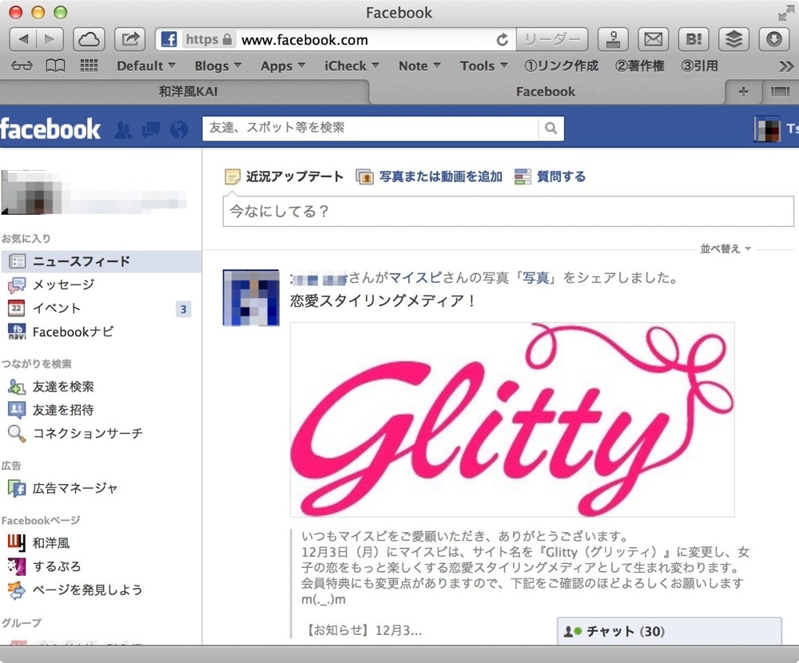Viewport: 799px width, 663px height.
Task: Expand the Tools bookmarks folder
Action: click(483, 66)
